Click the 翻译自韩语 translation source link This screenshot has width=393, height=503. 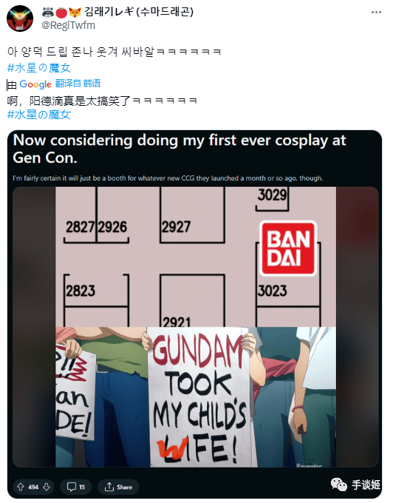tap(78, 84)
